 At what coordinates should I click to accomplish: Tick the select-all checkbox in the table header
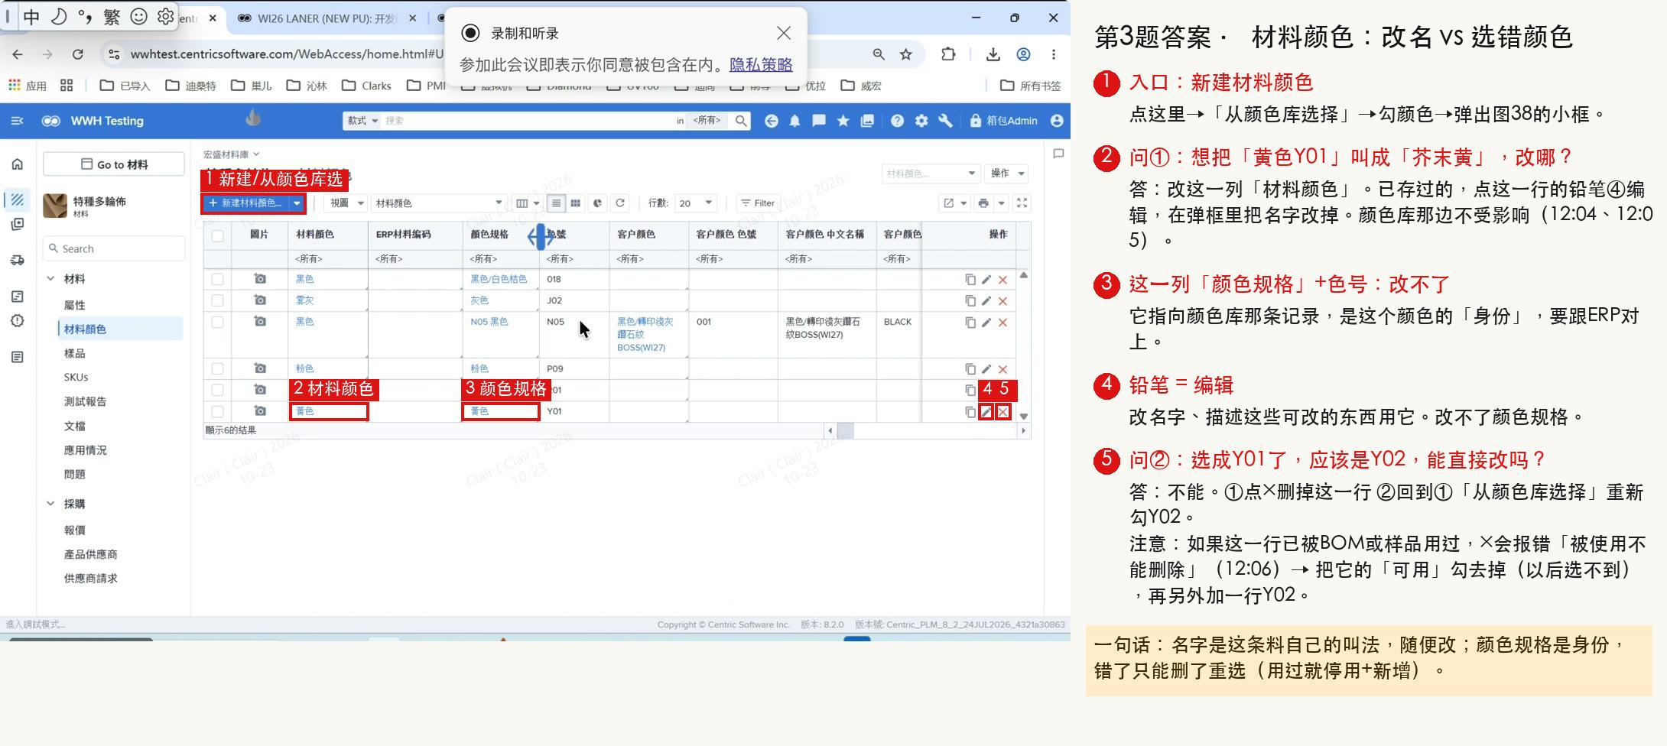[218, 235]
